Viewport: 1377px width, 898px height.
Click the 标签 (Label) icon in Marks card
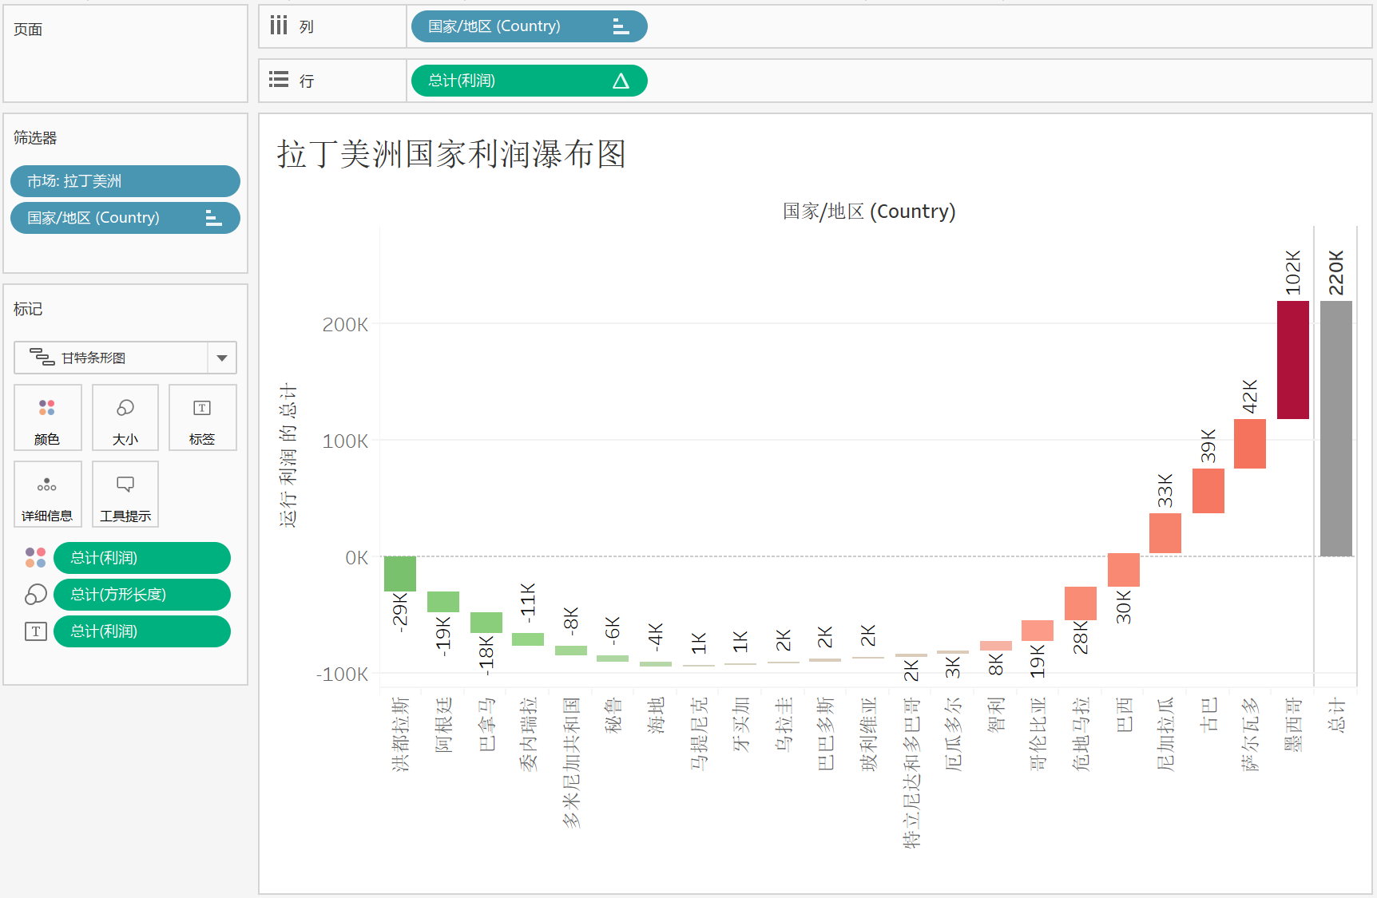[202, 417]
